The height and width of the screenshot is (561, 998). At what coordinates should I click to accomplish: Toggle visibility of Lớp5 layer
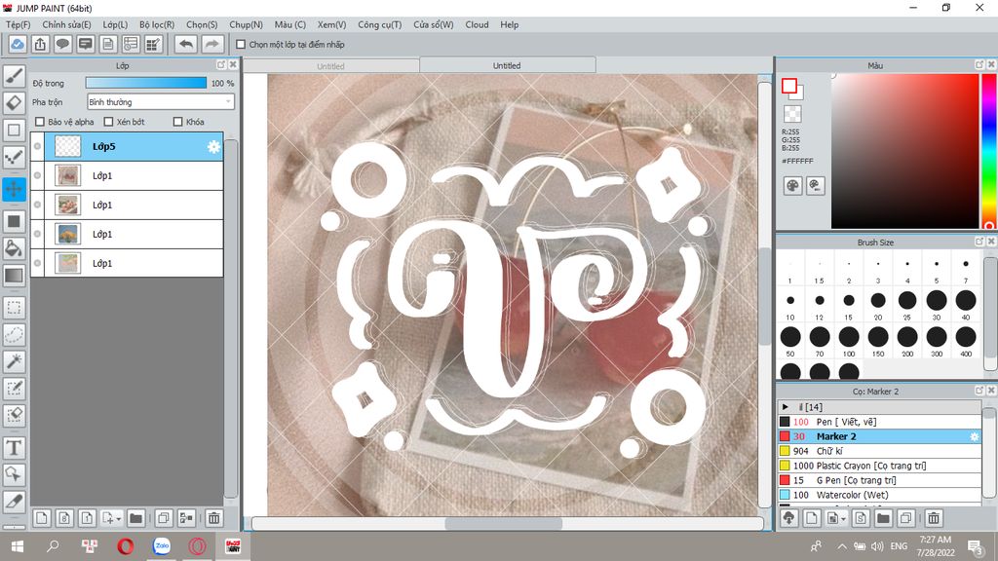[x=38, y=146]
